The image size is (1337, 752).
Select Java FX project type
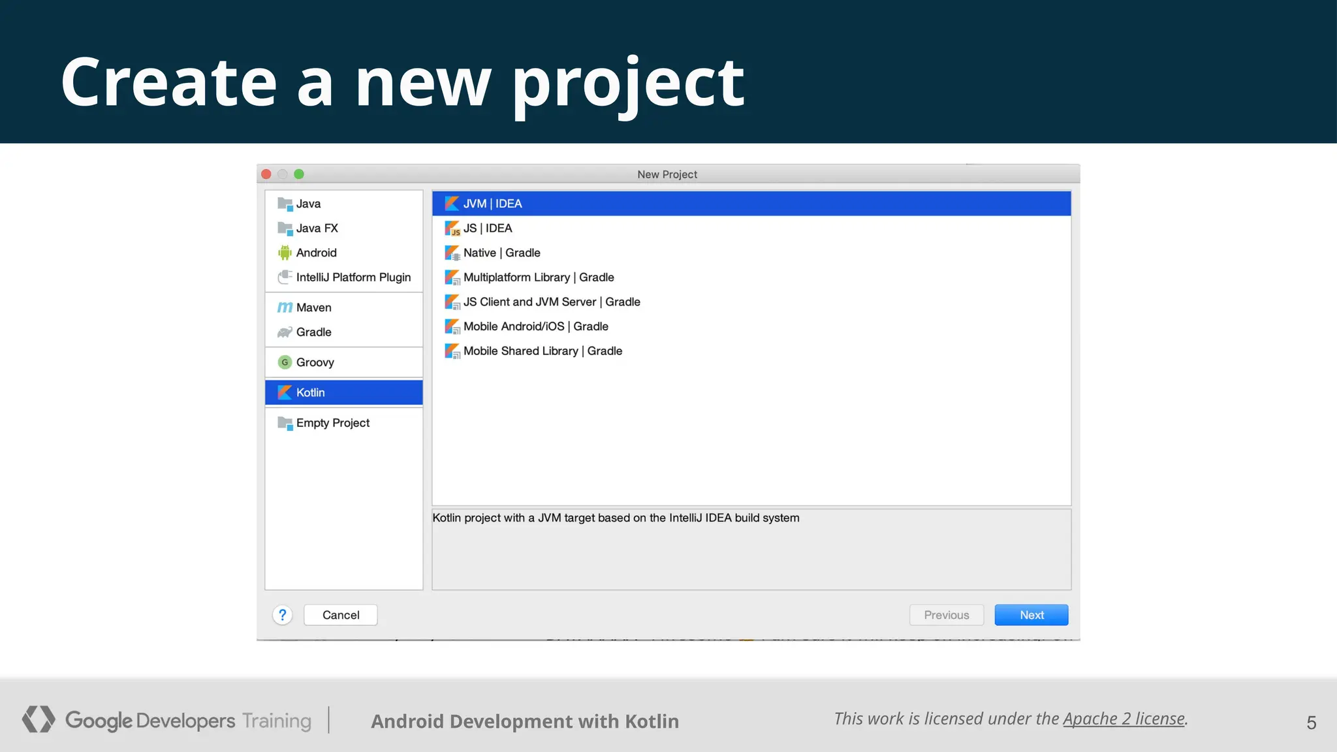click(x=344, y=228)
